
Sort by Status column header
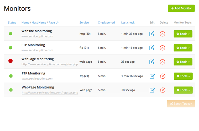click(x=12, y=23)
